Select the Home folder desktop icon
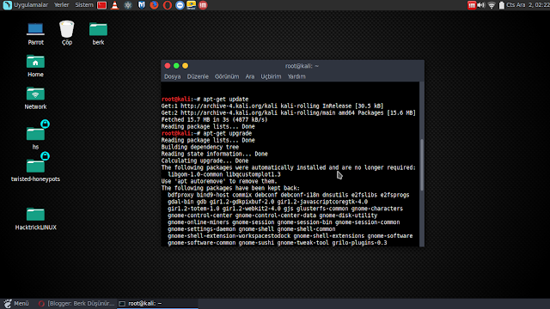This screenshot has width=550, height=309. 35,66
